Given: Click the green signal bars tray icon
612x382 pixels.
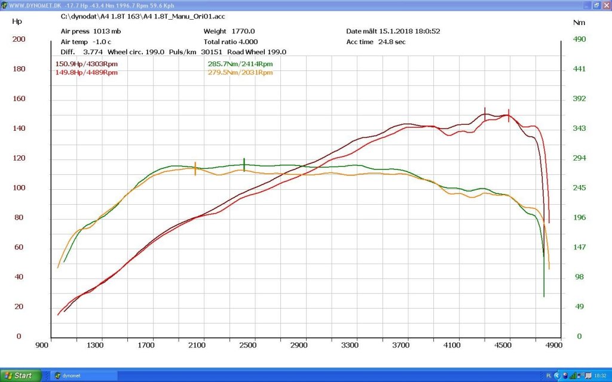Looking at the screenshot, I should pos(573,376).
